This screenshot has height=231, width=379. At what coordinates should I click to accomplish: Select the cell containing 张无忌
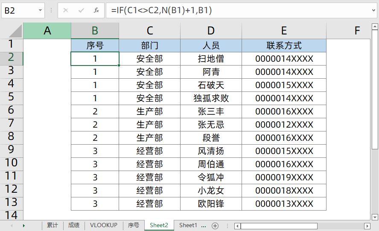tap(211, 125)
